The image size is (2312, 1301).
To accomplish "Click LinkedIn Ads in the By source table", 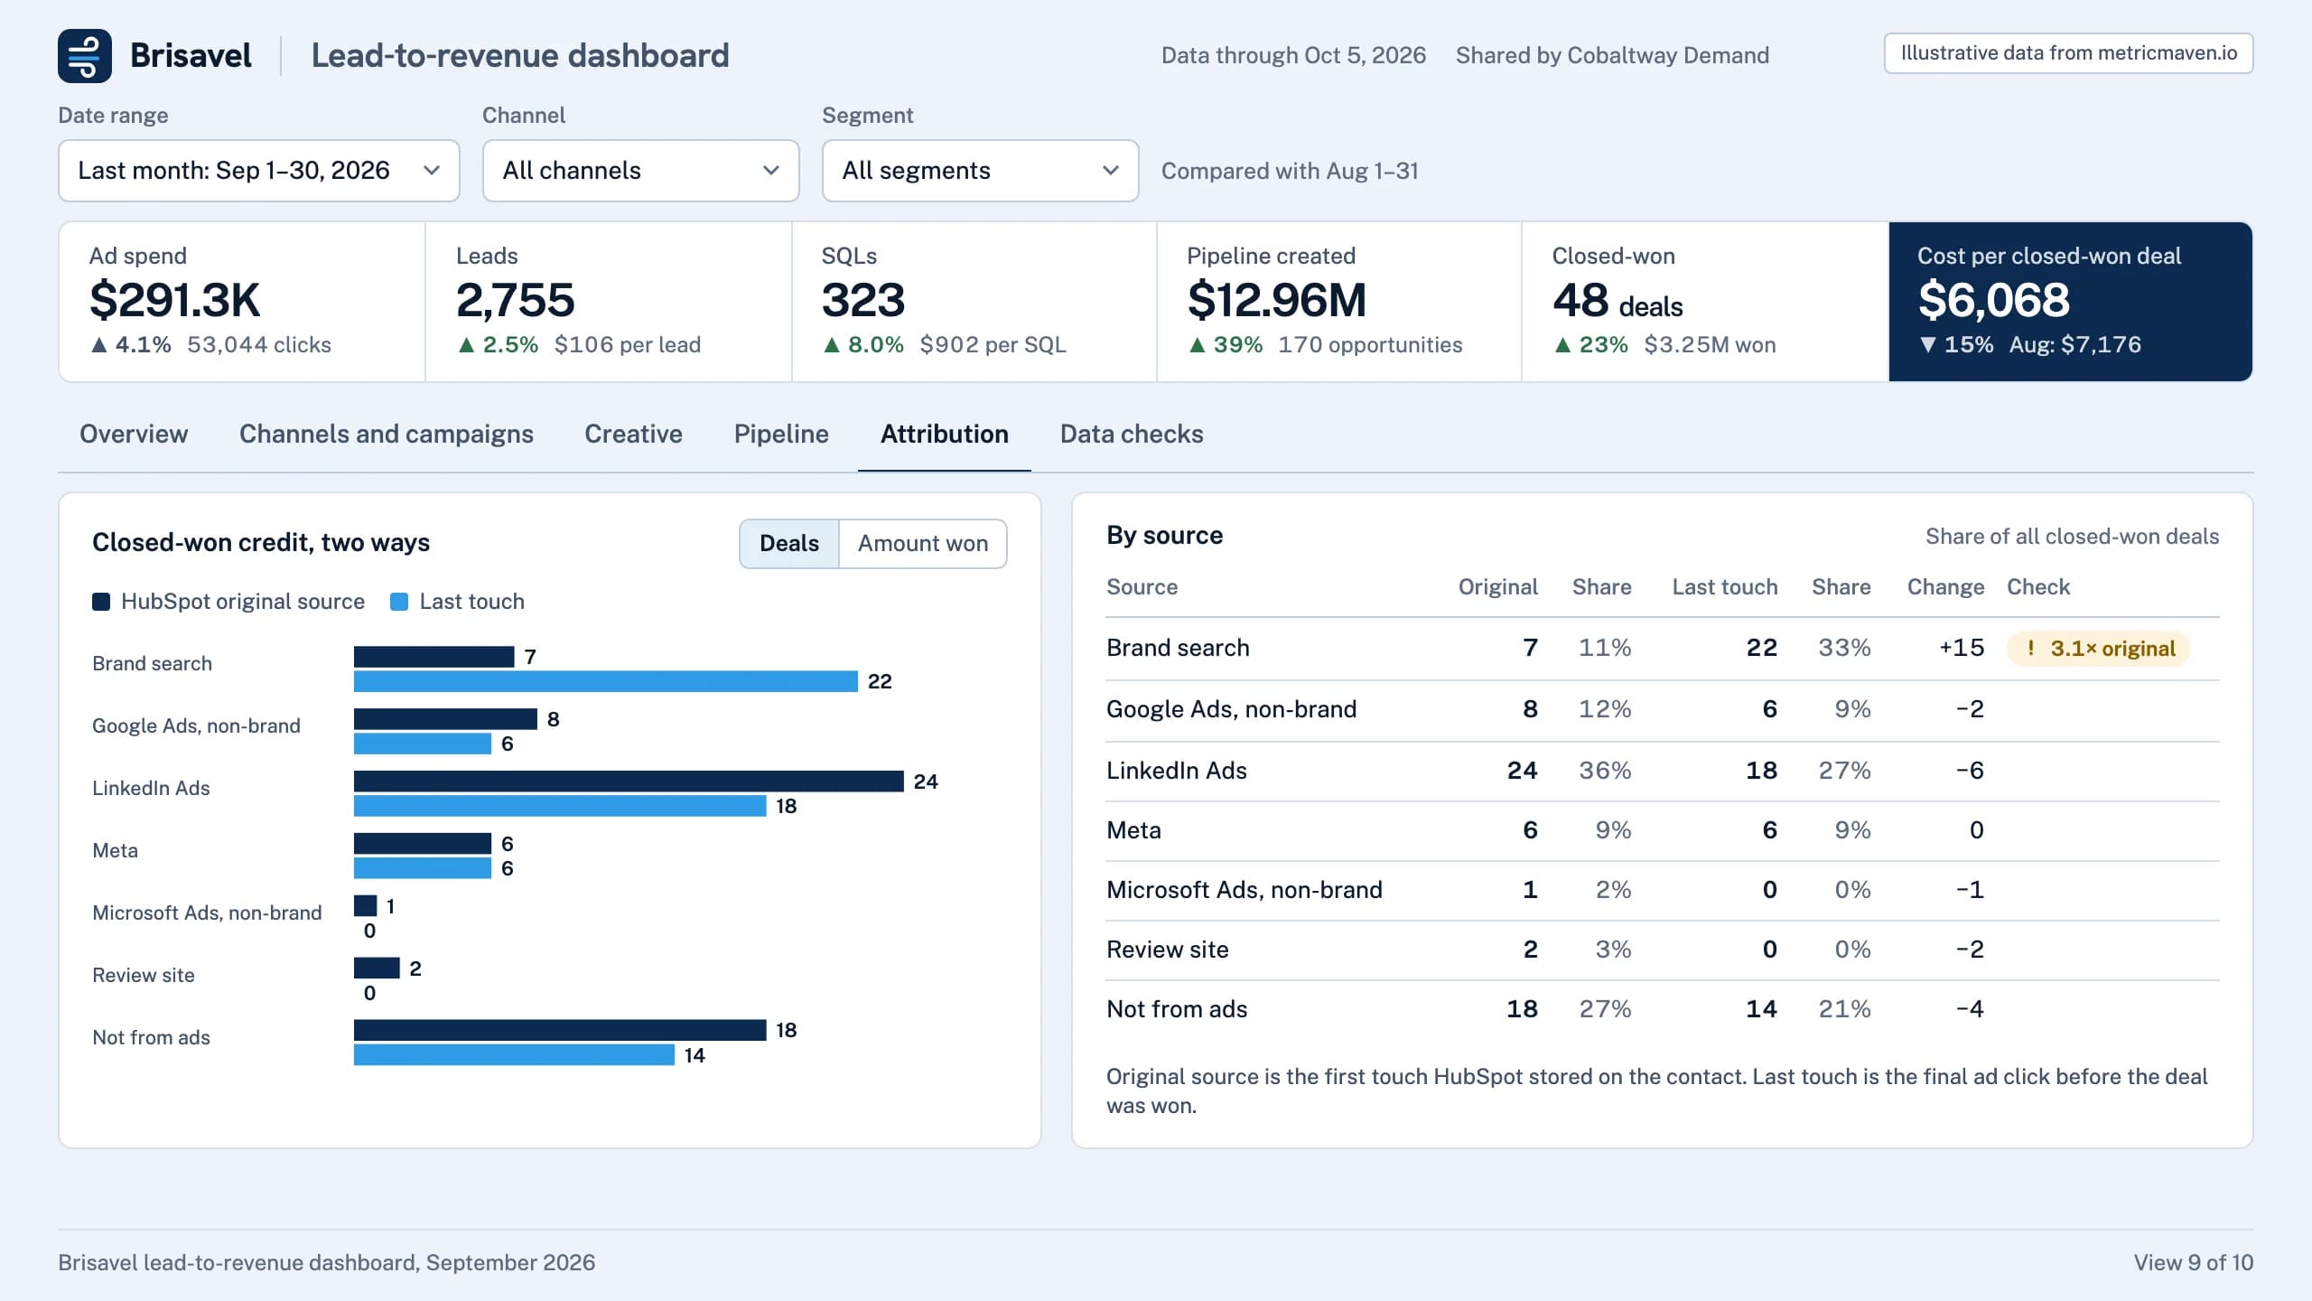I will [x=1177, y=771].
